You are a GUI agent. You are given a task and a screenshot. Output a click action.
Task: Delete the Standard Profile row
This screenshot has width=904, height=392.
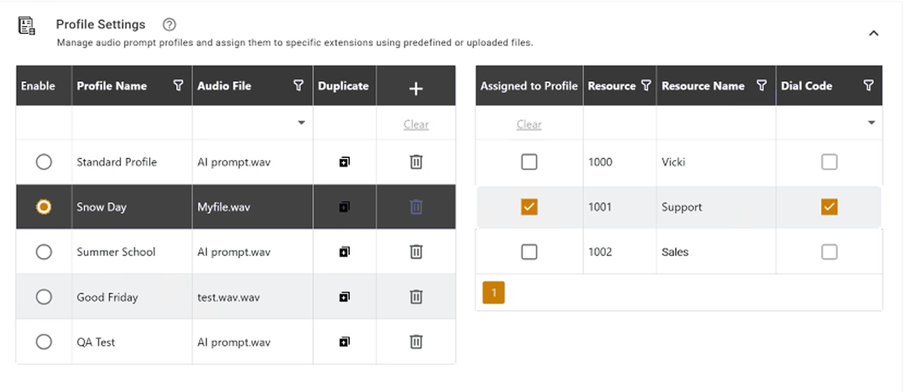(416, 162)
